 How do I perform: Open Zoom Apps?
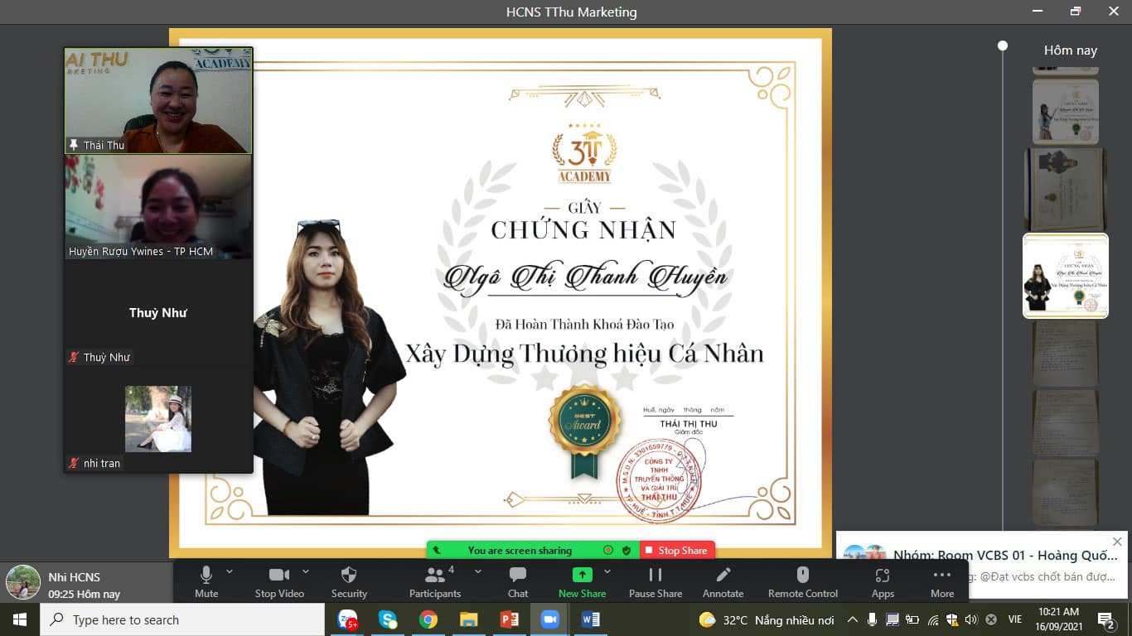tap(883, 581)
